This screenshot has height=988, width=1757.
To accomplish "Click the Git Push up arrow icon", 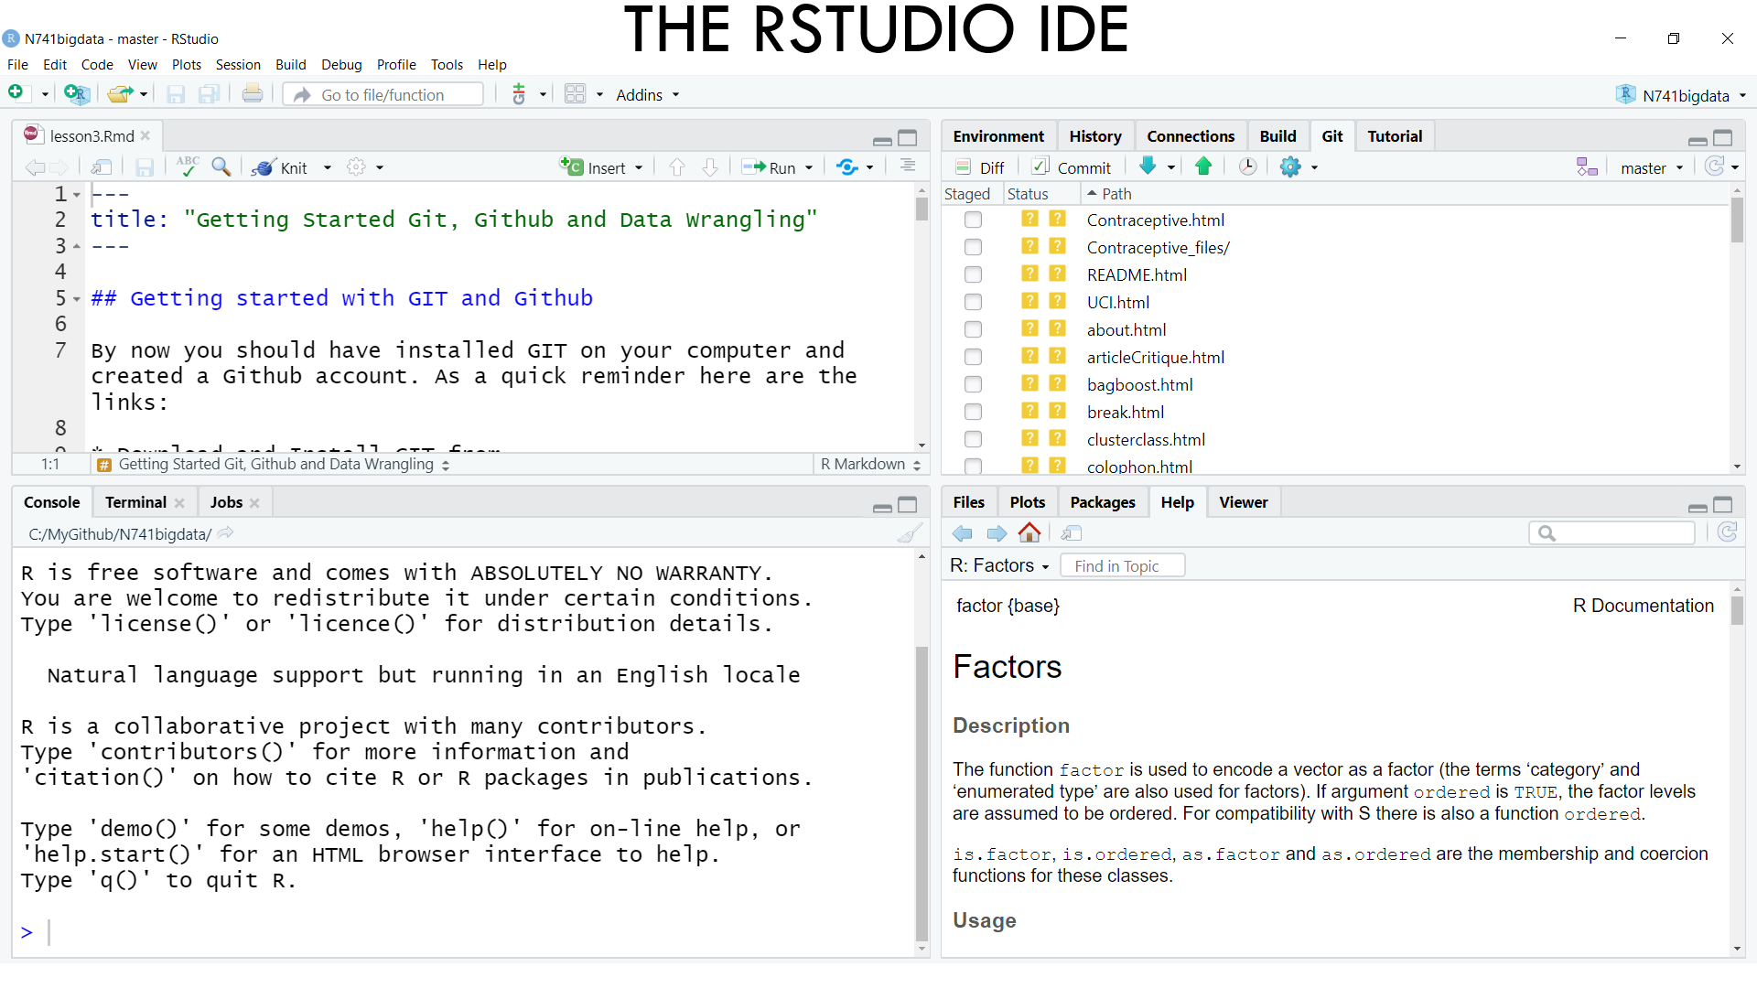I will (x=1203, y=166).
